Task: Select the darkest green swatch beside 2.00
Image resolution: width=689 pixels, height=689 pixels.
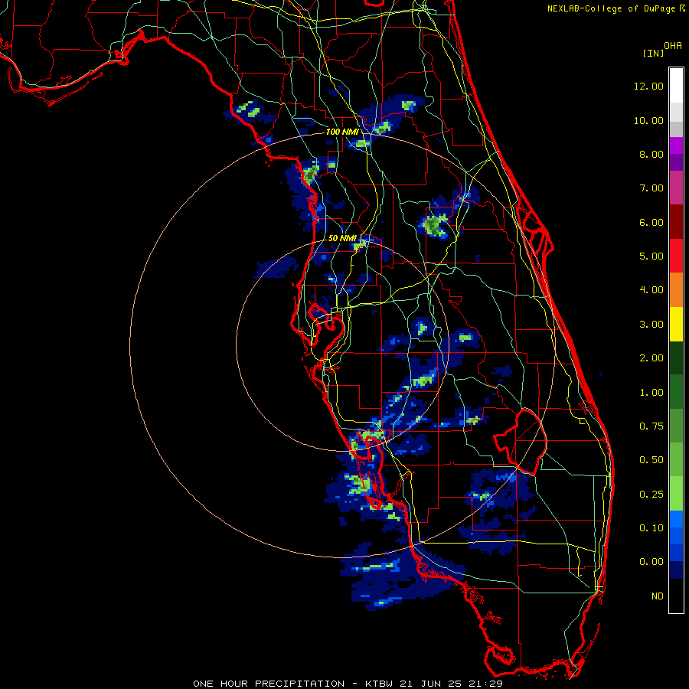Action: click(x=676, y=358)
